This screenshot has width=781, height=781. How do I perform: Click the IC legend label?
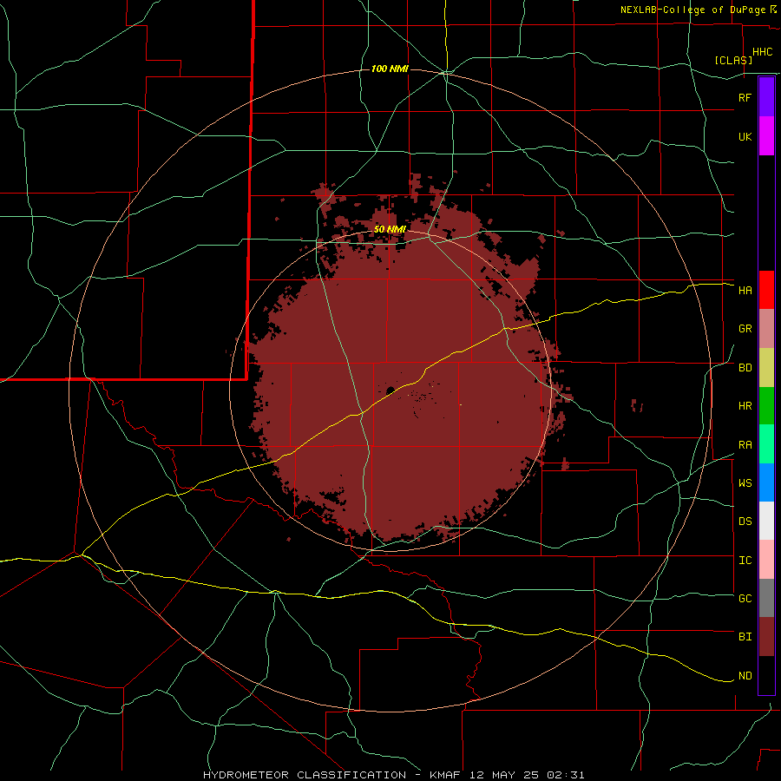pos(745,561)
